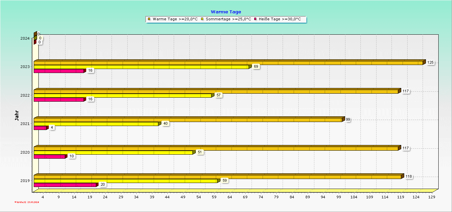Click the 2024 label on the year axis
The width and height of the screenshot is (452, 212).
click(25, 38)
